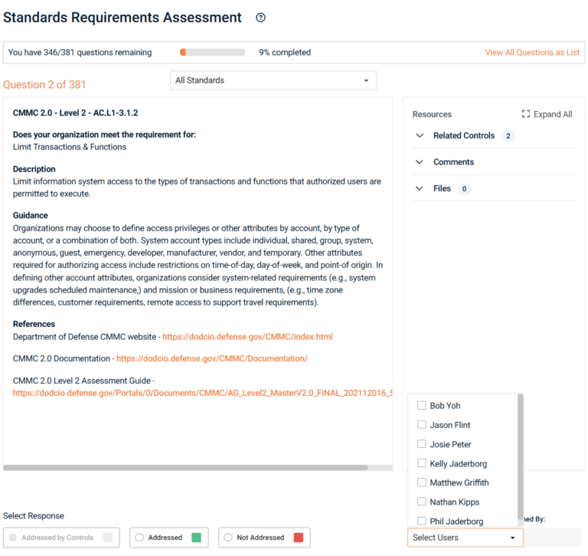Check the Phil Jaderborg user checkbox

tap(422, 521)
